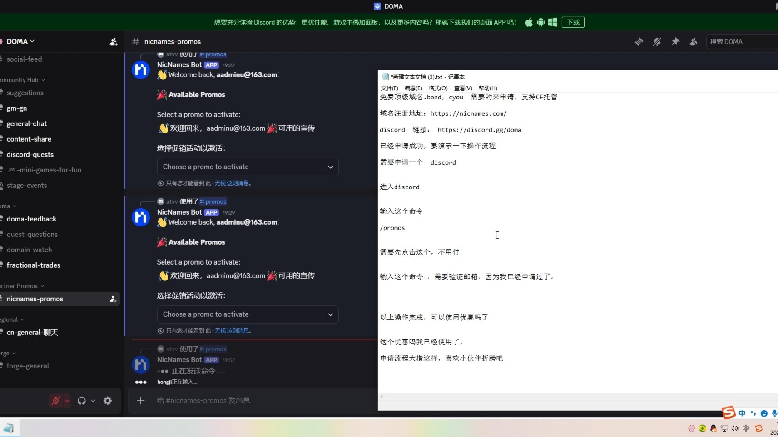Open pinned messages pin icon
This screenshot has width=778, height=437.
point(675,42)
